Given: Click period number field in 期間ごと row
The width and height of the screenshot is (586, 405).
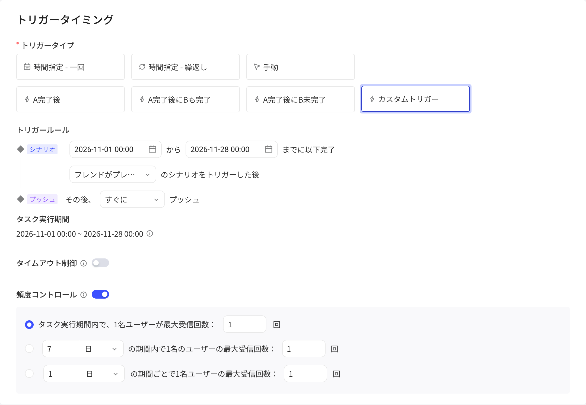Looking at the screenshot, I should pyautogui.click(x=62, y=374).
